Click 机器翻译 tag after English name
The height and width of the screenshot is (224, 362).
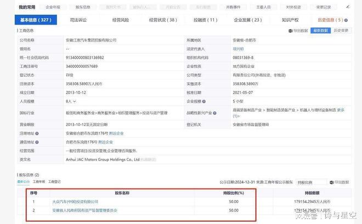[148, 159]
